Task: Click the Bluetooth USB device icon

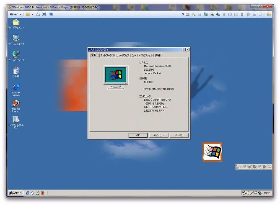Action: coord(248,15)
